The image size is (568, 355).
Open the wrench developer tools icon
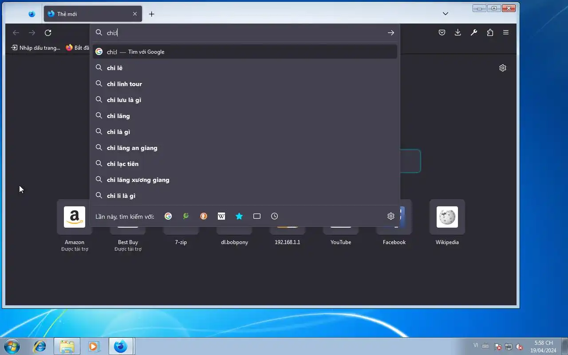click(x=474, y=32)
